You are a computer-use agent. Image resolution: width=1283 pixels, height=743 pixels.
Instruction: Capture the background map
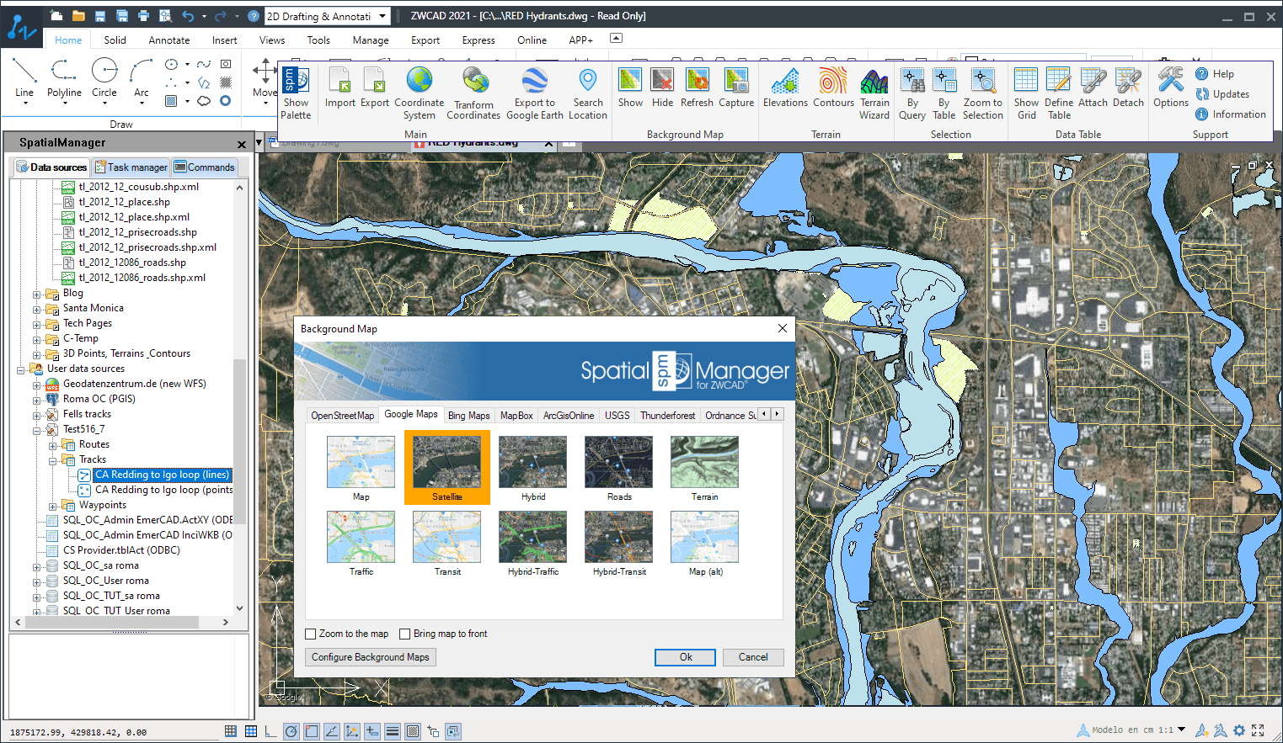[736, 88]
